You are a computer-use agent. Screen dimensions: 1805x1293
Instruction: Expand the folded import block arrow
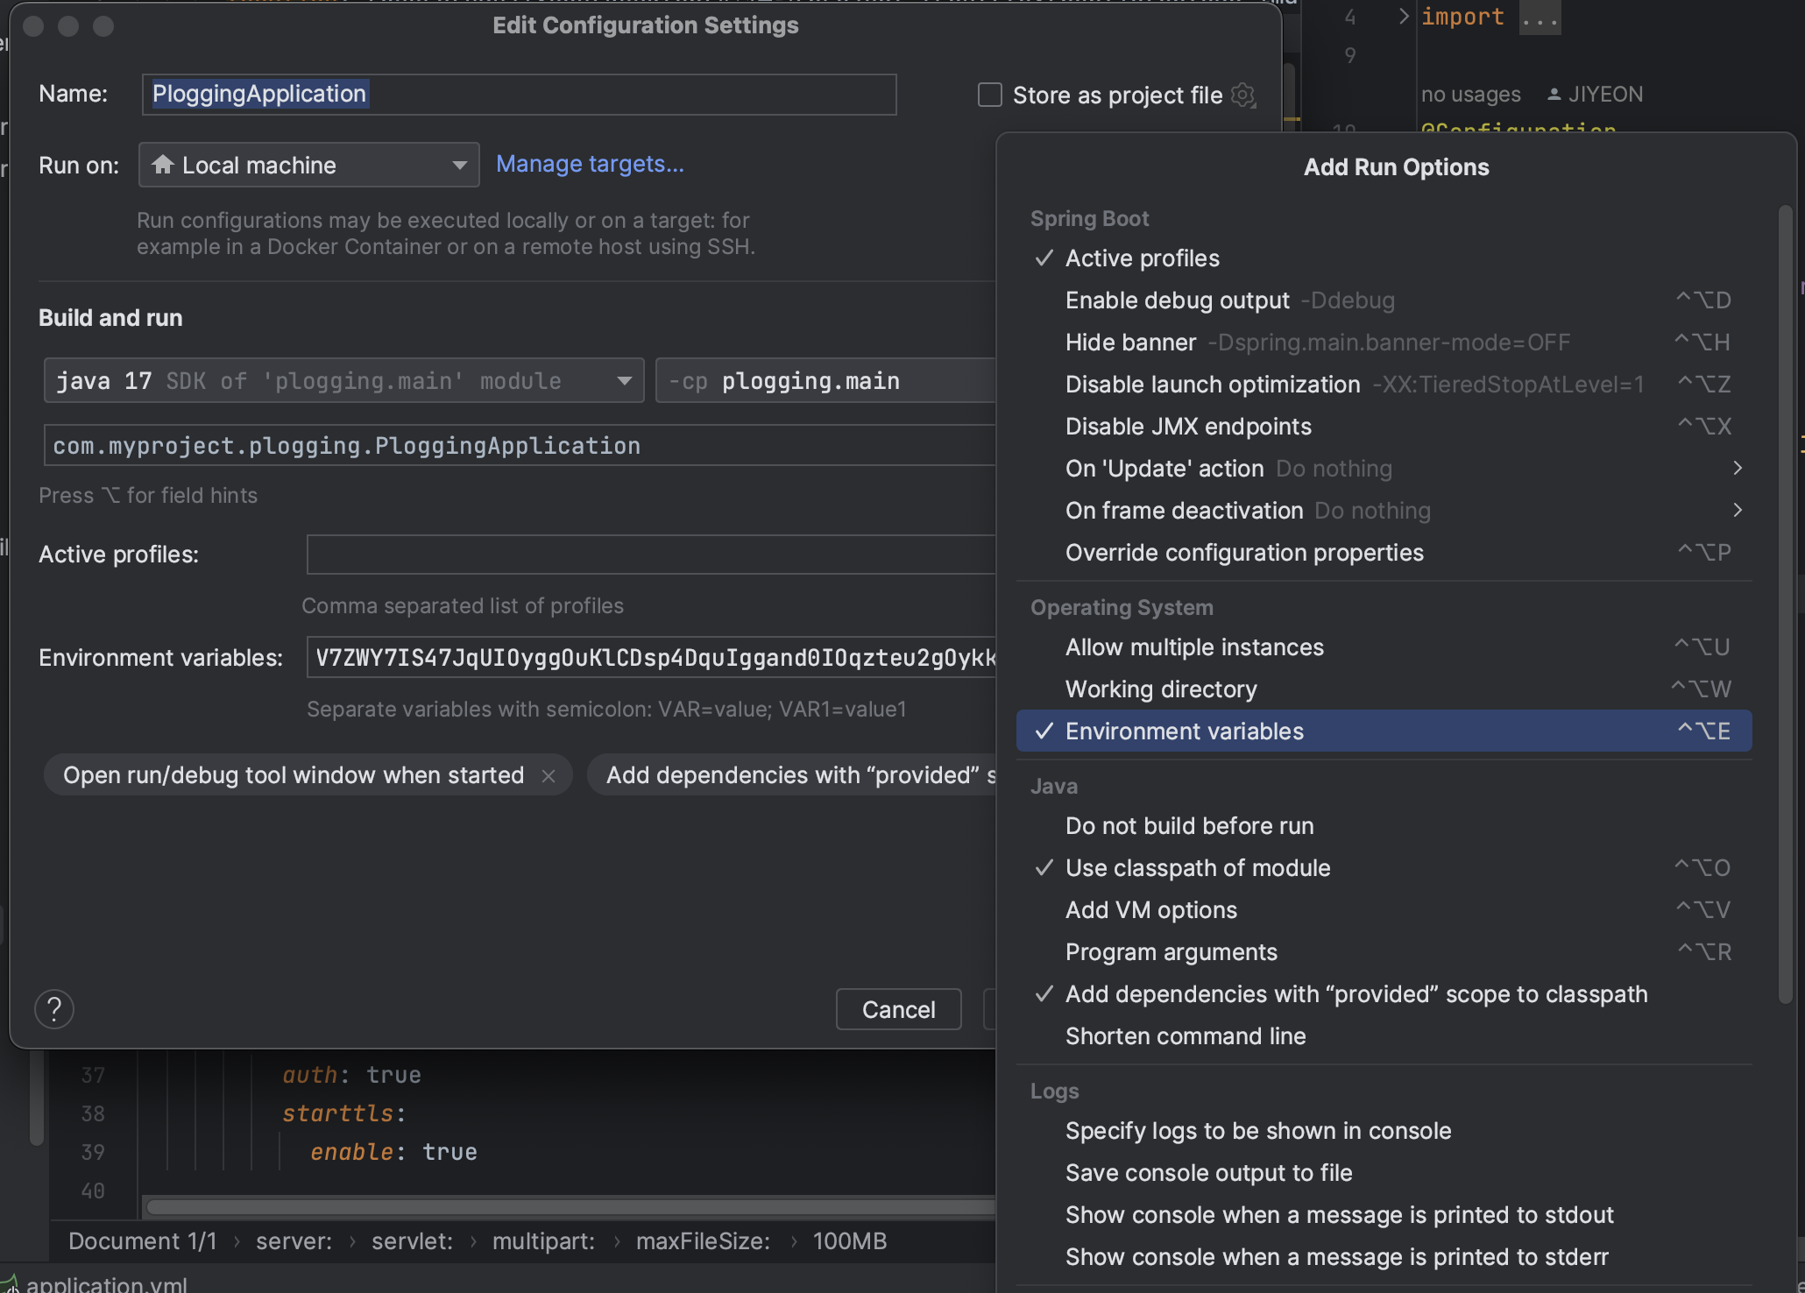(x=1403, y=17)
